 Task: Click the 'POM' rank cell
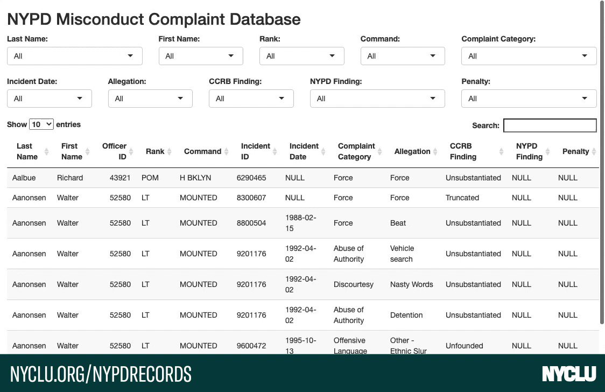(x=150, y=178)
